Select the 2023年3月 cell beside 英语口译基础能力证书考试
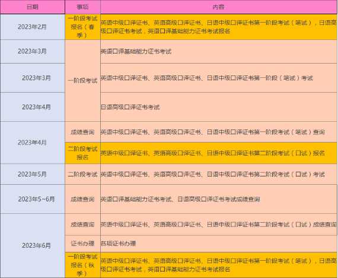The height and width of the screenshot is (278, 338). pyautogui.click(x=33, y=52)
